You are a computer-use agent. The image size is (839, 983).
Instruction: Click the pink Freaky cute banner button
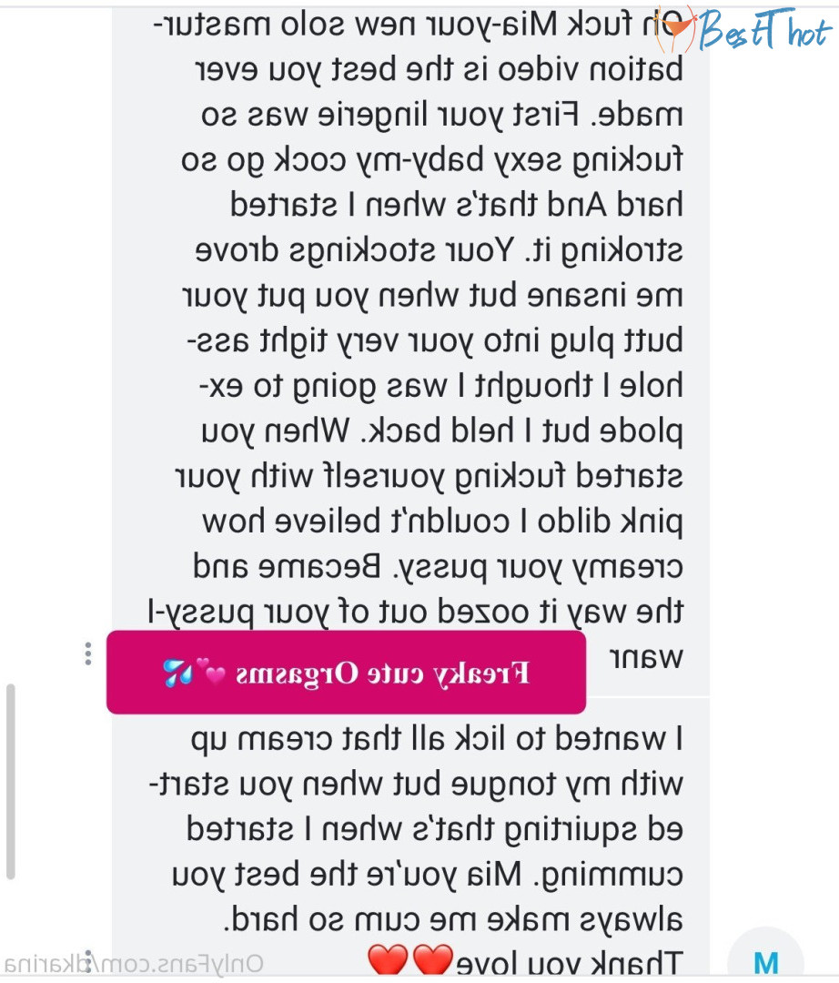click(346, 673)
